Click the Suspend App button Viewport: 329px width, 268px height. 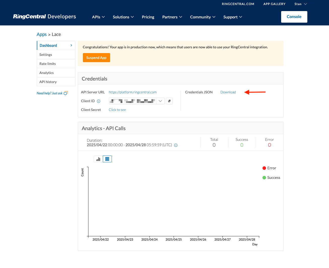96,58
